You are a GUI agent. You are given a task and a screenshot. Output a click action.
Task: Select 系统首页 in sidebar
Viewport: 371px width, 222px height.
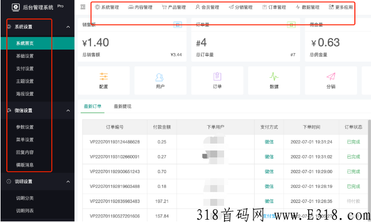point(37,43)
